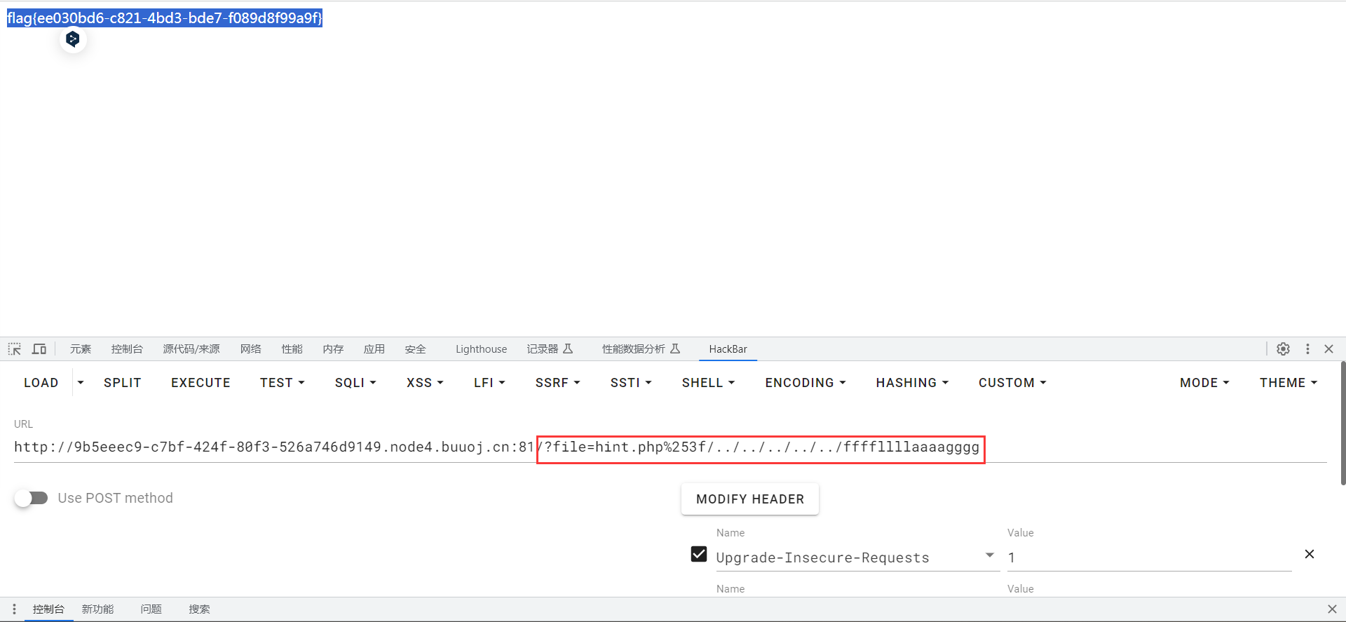The height and width of the screenshot is (622, 1346).
Task: Open the 安全 (Security) tab
Action: tap(416, 349)
